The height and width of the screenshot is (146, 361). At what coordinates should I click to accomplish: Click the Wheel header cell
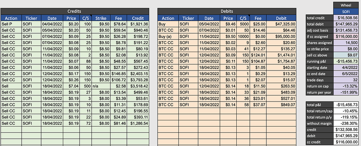pos(346,5)
